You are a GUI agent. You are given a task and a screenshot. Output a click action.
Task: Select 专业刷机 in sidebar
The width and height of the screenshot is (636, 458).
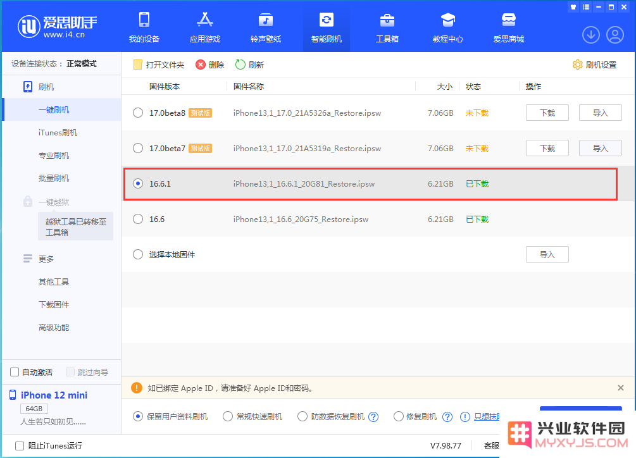(x=54, y=155)
